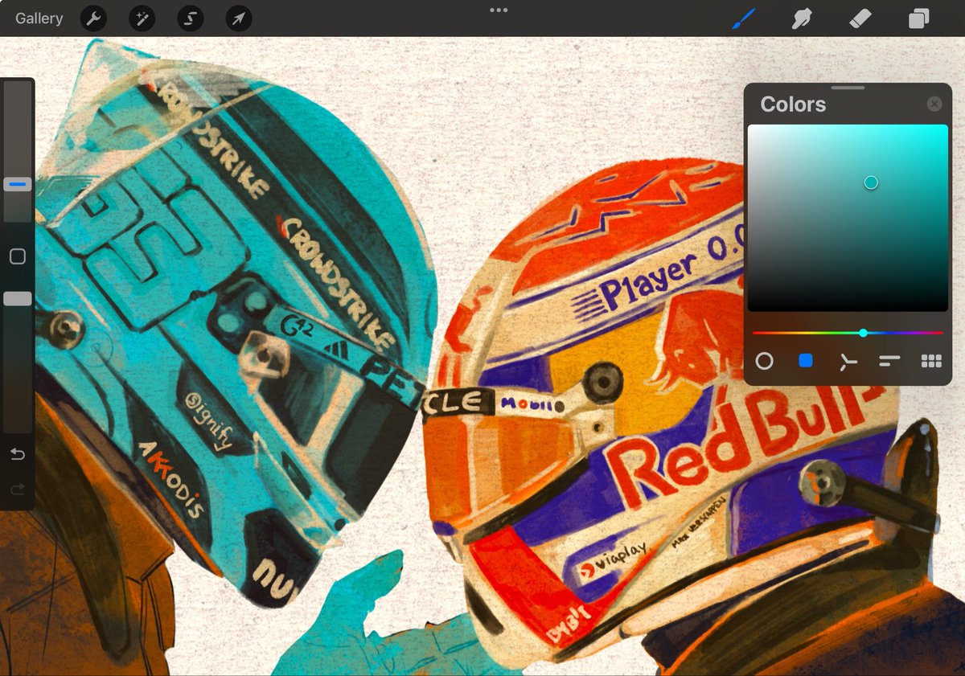965x676 pixels.
Task: Close the Colors panel
Action: [934, 104]
